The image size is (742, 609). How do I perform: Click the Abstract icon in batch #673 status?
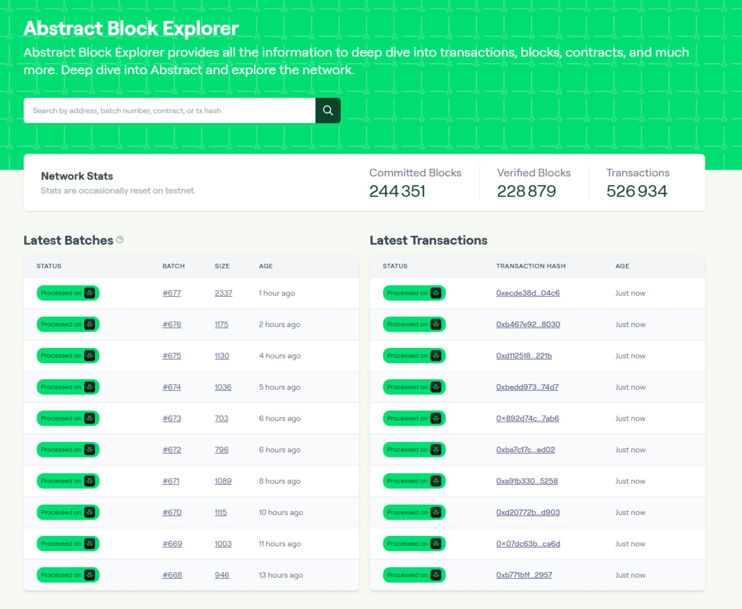tap(90, 418)
